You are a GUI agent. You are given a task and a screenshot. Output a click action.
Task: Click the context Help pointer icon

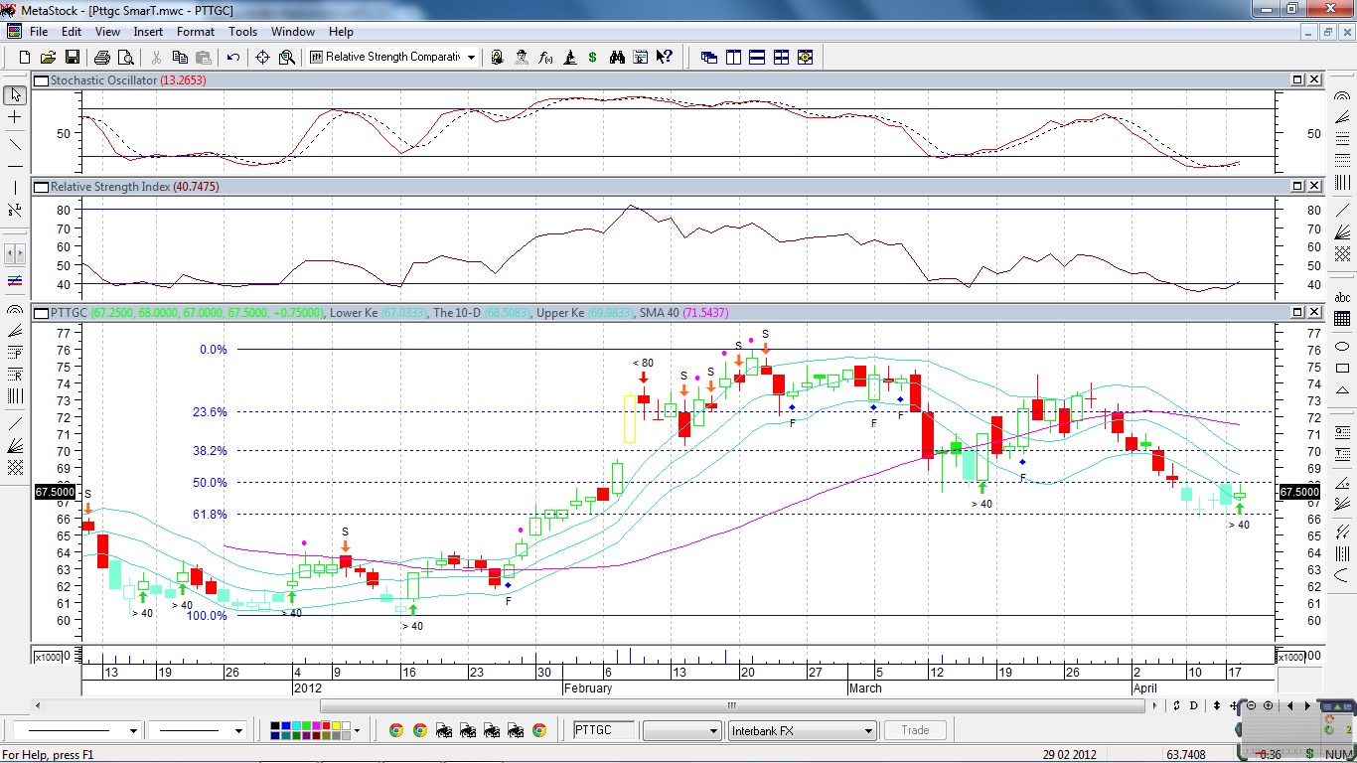pyautogui.click(x=665, y=58)
